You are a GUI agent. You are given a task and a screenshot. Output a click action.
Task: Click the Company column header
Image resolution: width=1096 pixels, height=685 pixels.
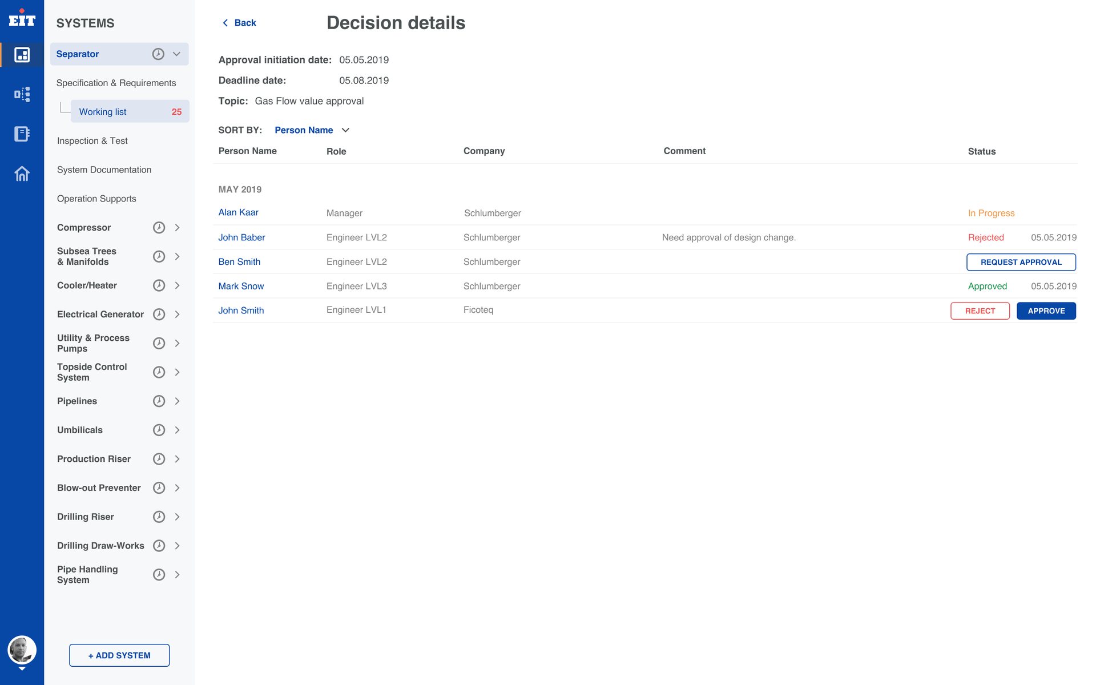pyautogui.click(x=484, y=151)
